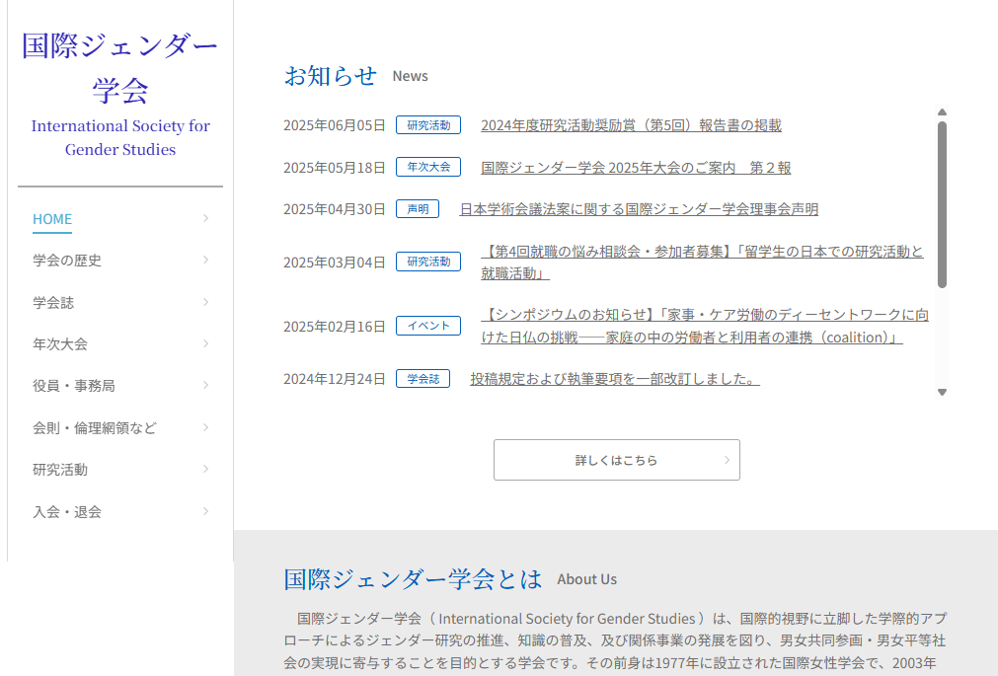This screenshot has width=998, height=676.
Task: Click the イベント category tag in news
Action: (x=428, y=326)
